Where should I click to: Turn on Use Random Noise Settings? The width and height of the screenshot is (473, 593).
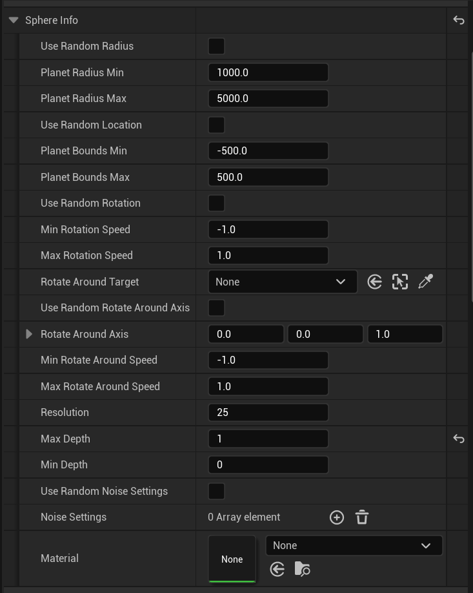click(x=216, y=491)
